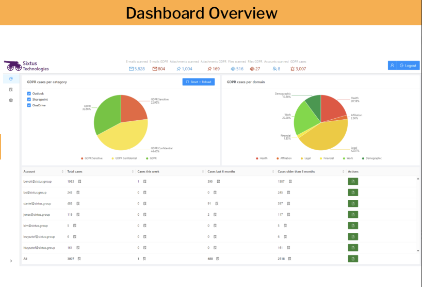
Task: Toggle the Sharepoint checkbox
Action: [x=29, y=99]
